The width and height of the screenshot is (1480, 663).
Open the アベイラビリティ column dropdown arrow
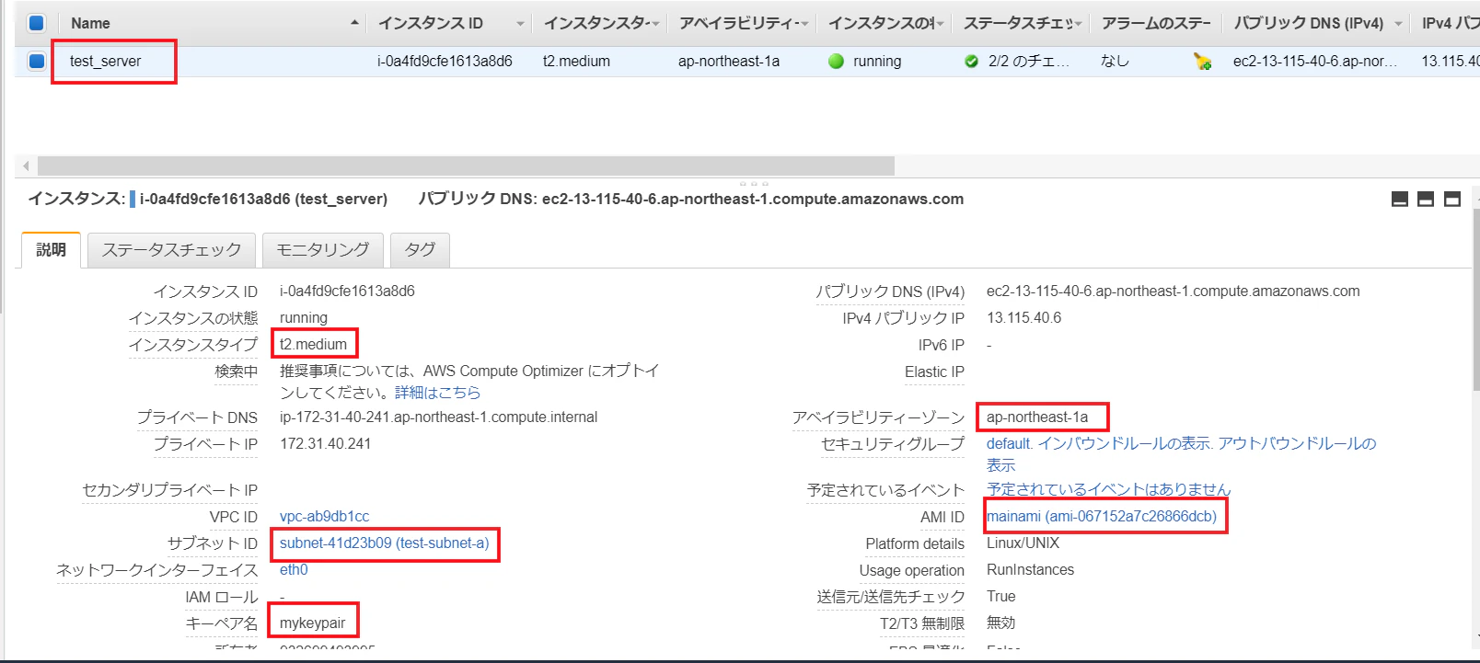click(804, 24)
